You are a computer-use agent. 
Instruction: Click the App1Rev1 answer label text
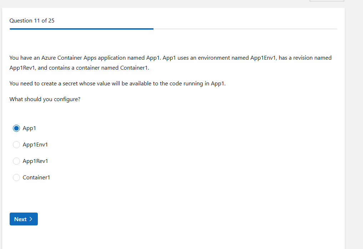pos(35,161)
